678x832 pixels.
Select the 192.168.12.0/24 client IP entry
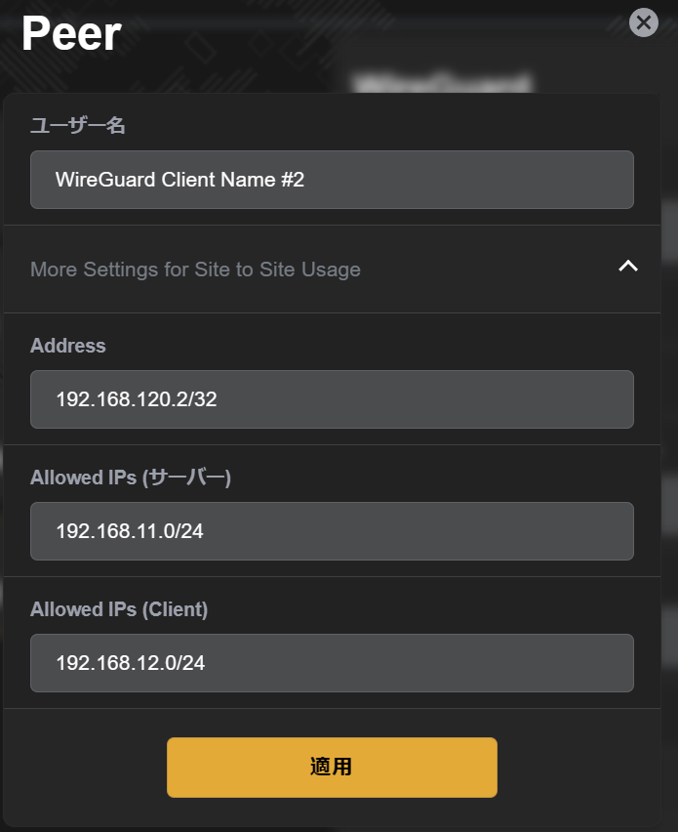click(332, 663)
